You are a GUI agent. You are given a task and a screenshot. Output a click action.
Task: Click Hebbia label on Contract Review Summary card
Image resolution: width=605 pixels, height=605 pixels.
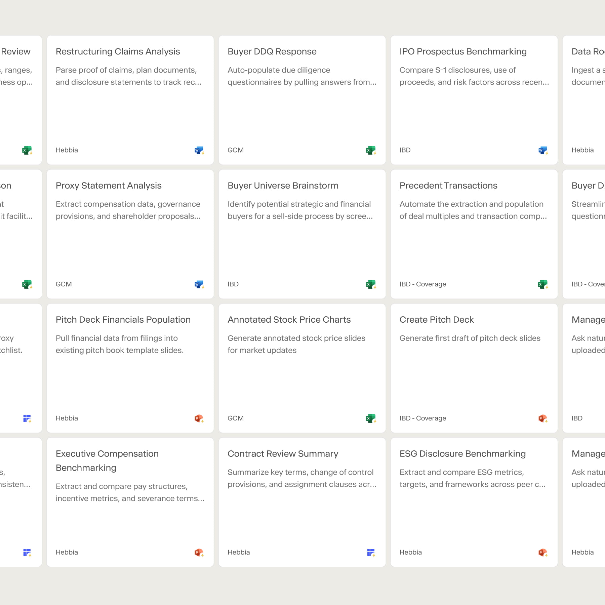[x=239, y=552]
